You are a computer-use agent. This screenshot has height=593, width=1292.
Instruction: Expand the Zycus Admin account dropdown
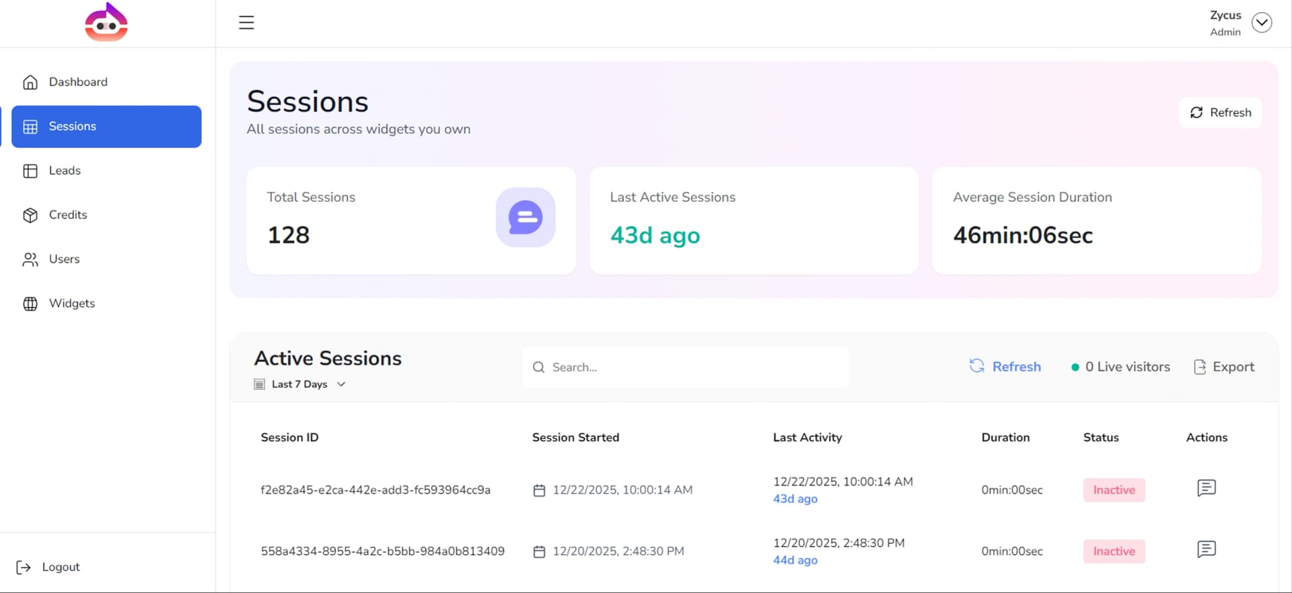(1262, 23)
